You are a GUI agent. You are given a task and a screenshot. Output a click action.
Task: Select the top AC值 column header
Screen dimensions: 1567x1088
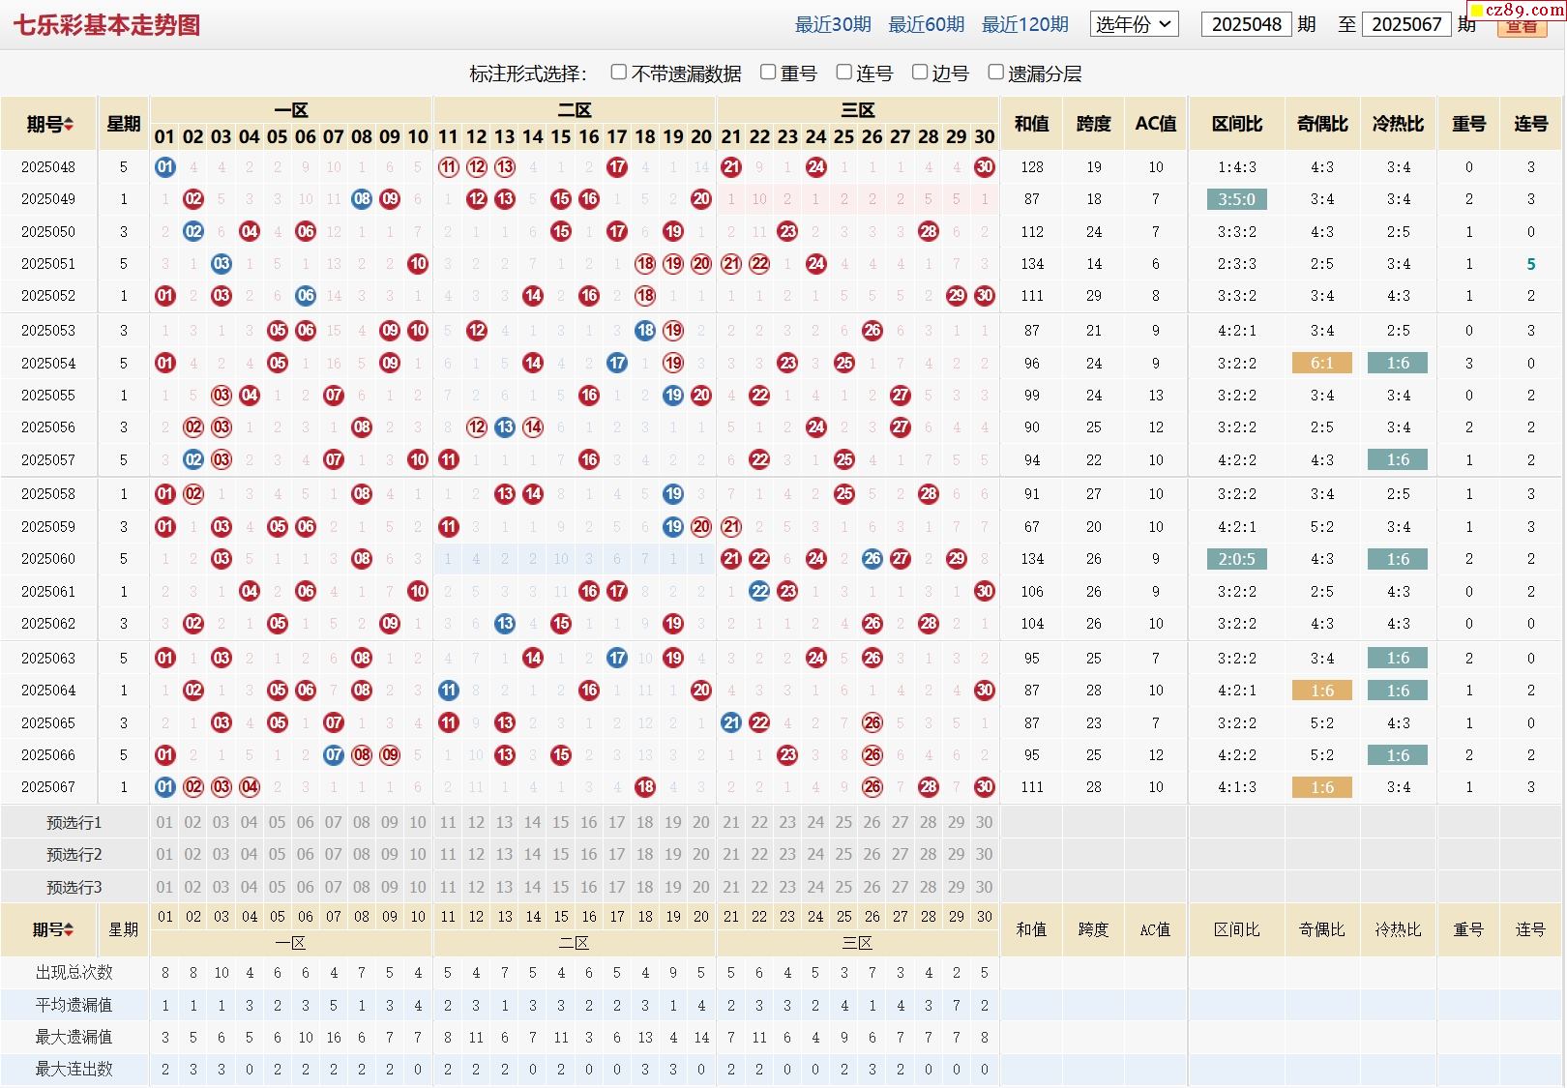pos(1156,124)
